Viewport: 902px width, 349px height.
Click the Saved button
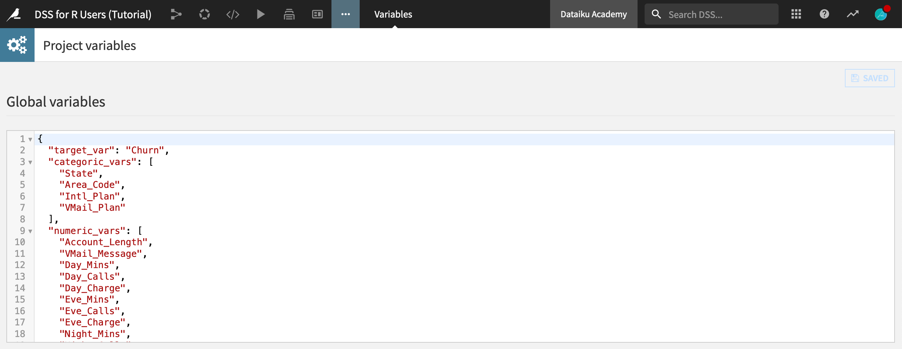point(870,78)
